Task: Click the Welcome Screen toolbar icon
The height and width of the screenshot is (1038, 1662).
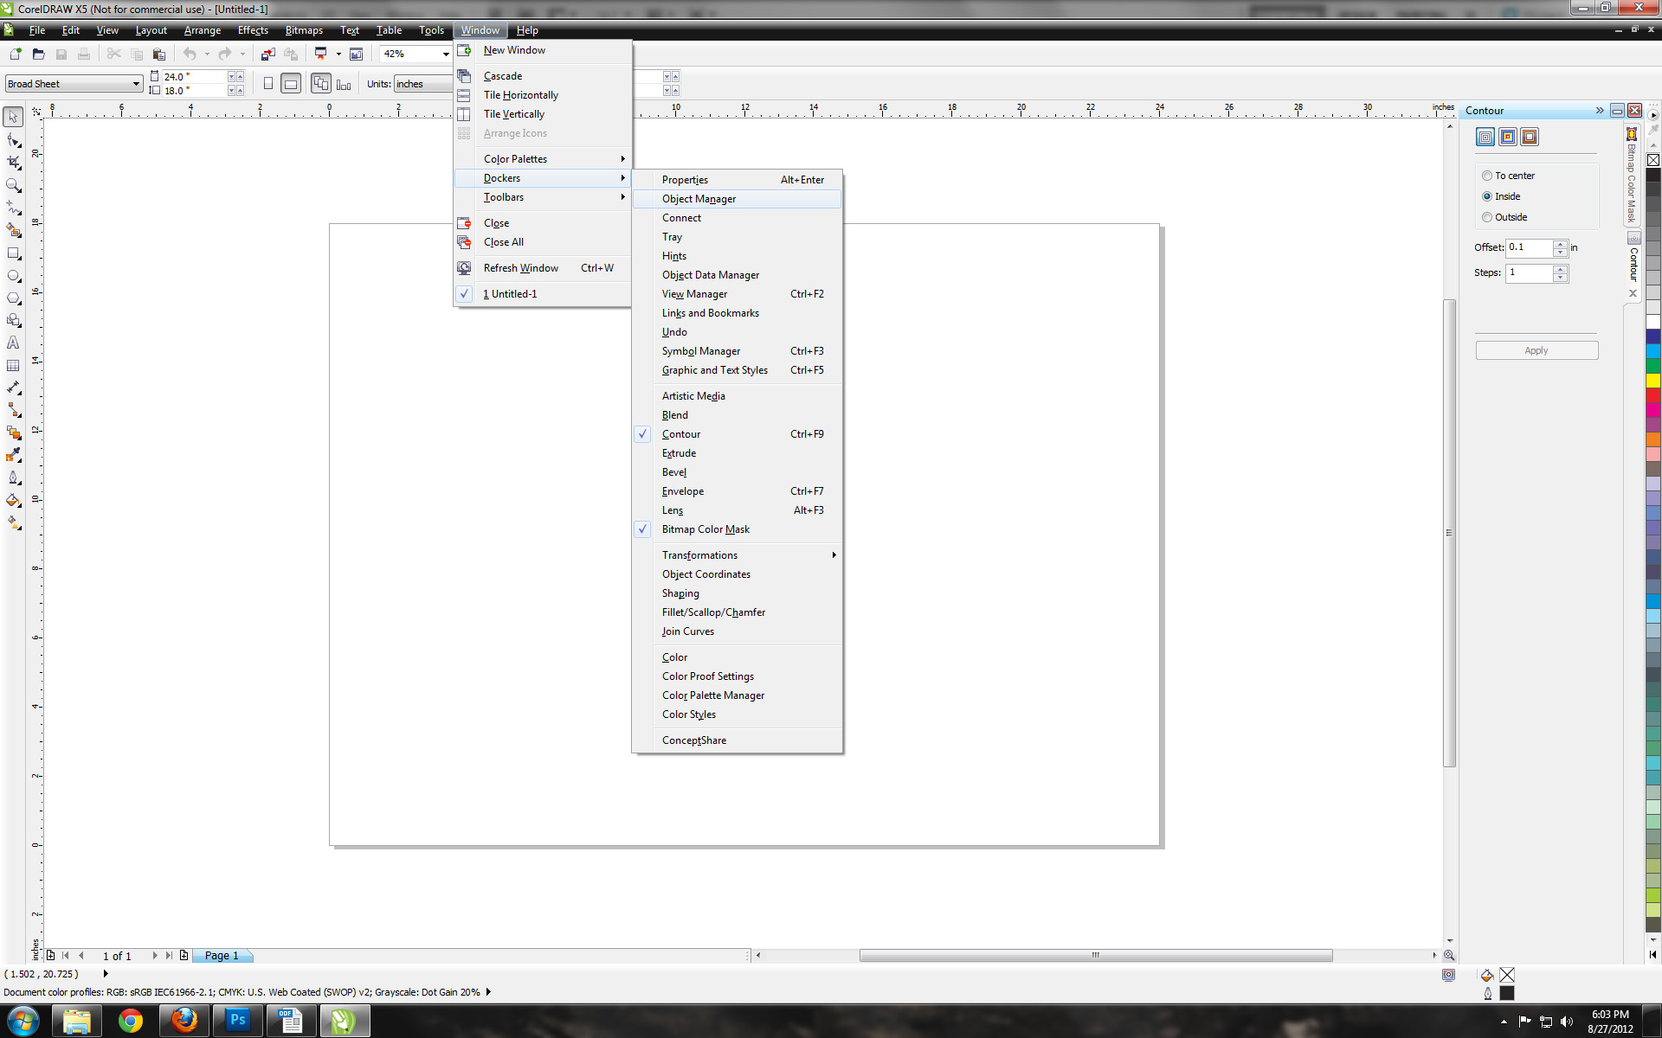Action: [x=356, y=54]
